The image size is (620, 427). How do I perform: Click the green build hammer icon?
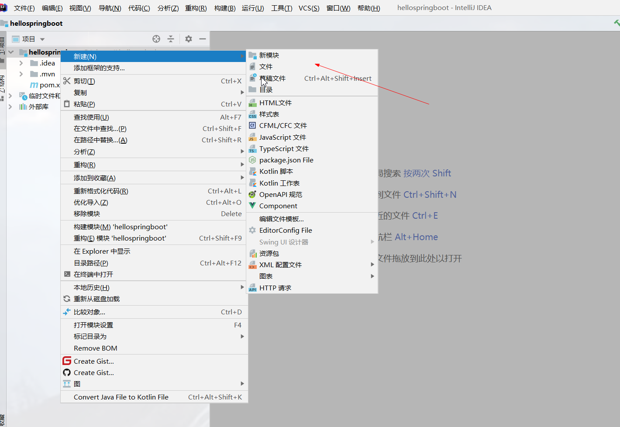617,23
